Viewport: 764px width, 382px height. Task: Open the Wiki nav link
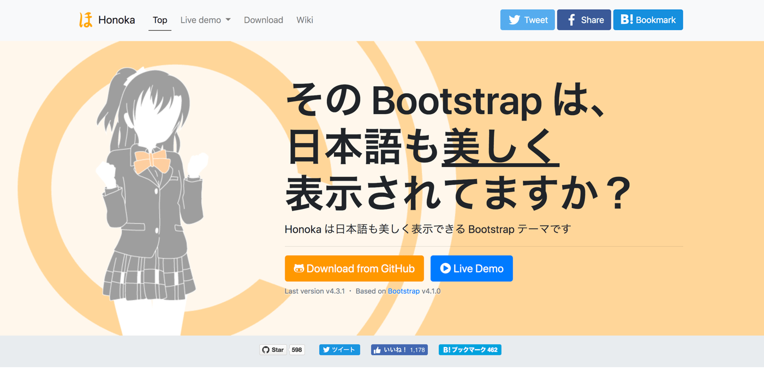pos(305,20)
